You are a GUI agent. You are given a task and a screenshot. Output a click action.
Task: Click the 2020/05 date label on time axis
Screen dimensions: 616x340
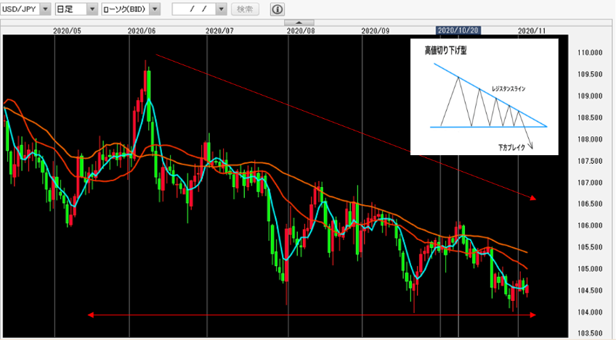(x=68, y=31)
